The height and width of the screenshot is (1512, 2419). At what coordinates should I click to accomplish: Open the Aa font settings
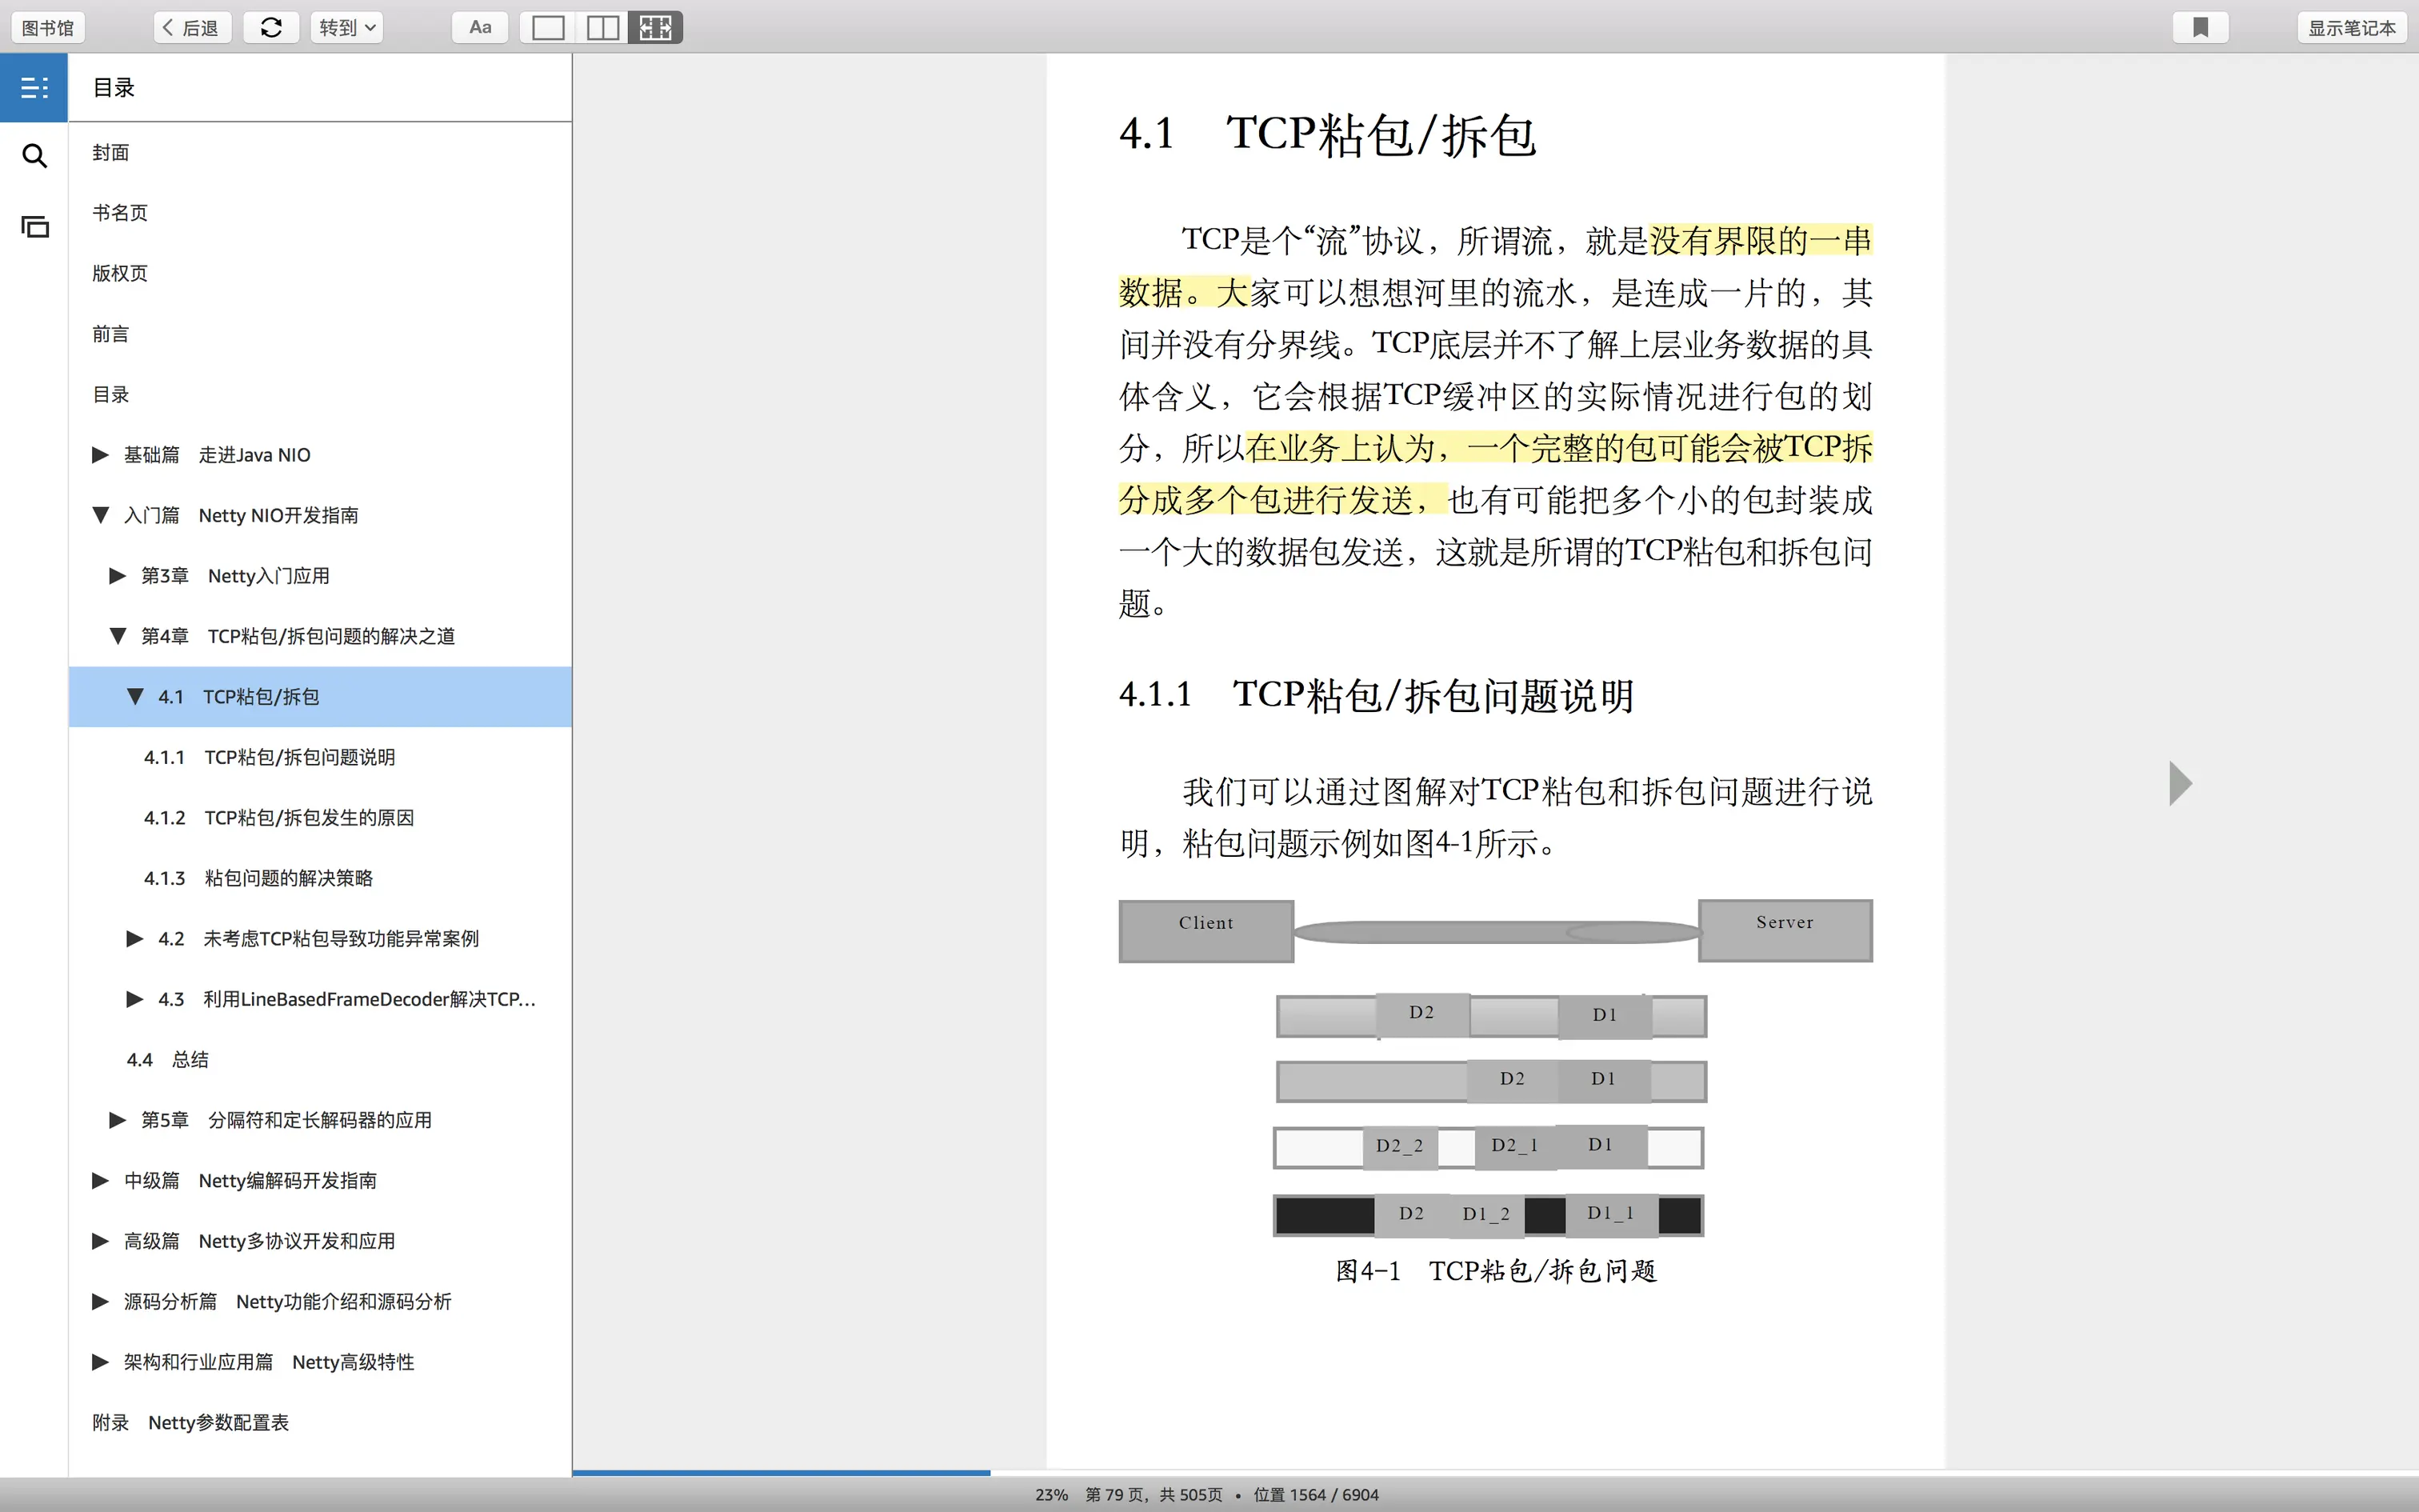click(x=480, y=28)
